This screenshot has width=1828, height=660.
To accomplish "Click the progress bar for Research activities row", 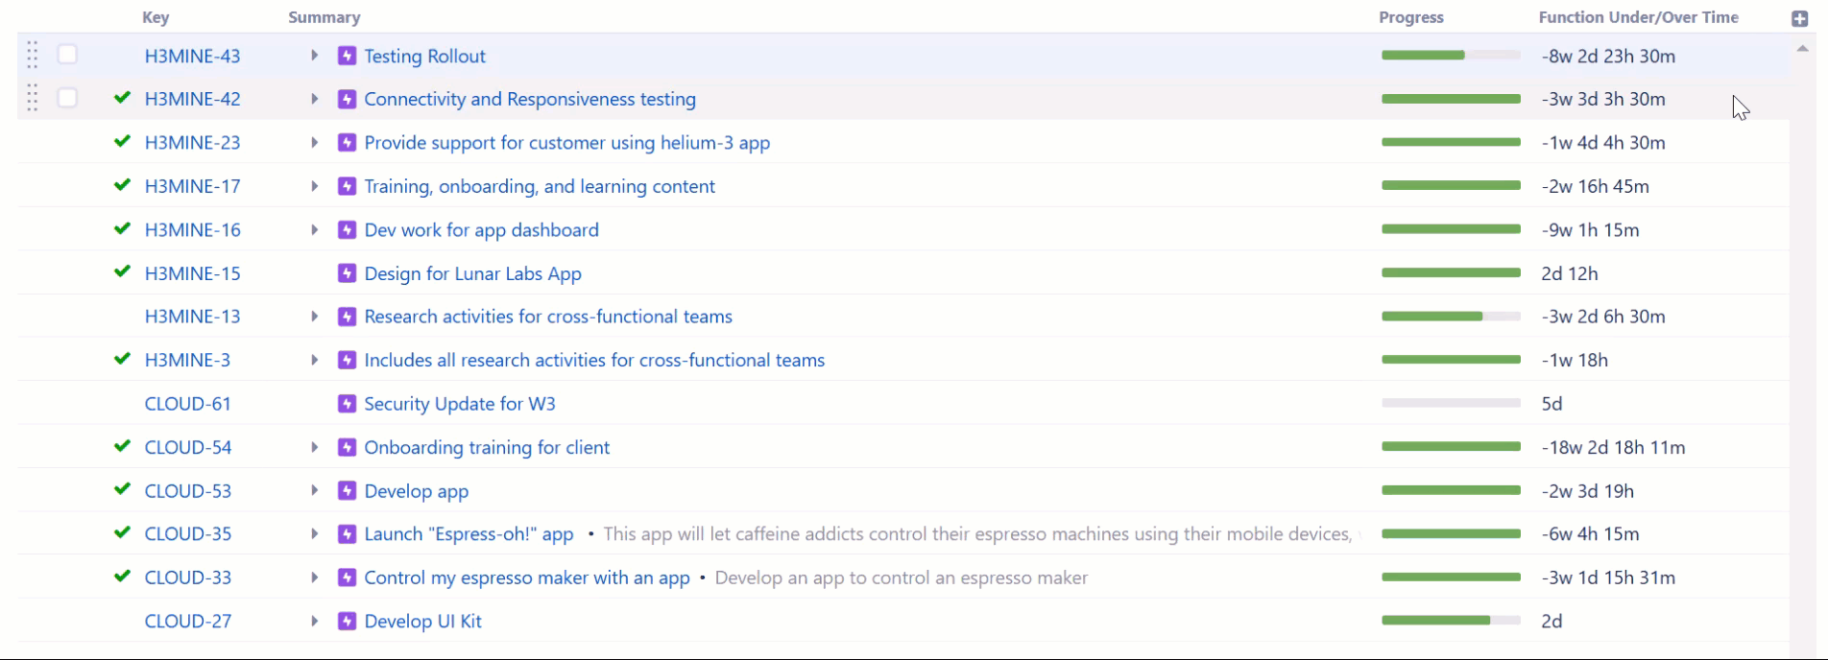I will click(x=1450, y=317).
